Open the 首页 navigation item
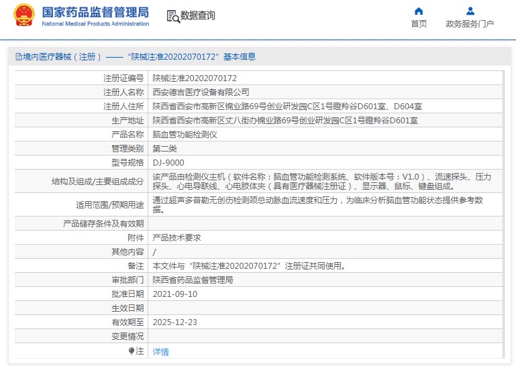This screenshot has height=366, width=516. [x=419, y=24]
